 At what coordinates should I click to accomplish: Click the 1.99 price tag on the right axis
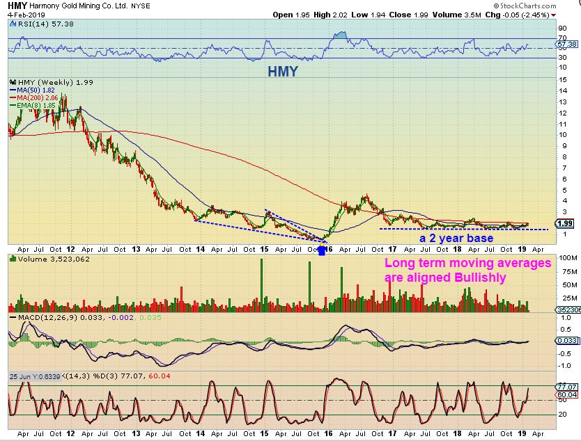pos(565,224)
